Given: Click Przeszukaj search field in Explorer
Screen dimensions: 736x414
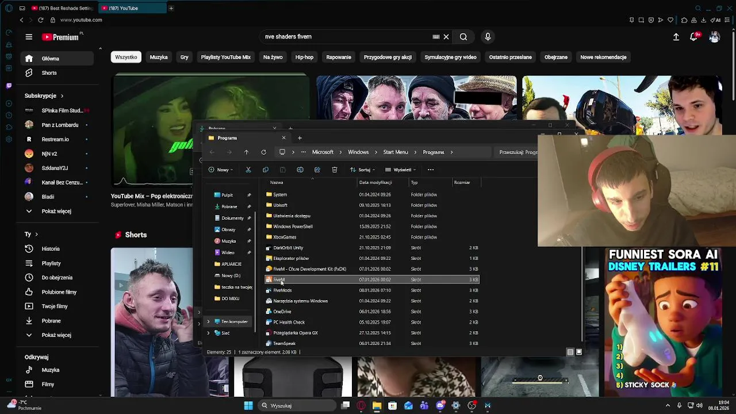Looking at the screenshot, I should pos(517,152).
